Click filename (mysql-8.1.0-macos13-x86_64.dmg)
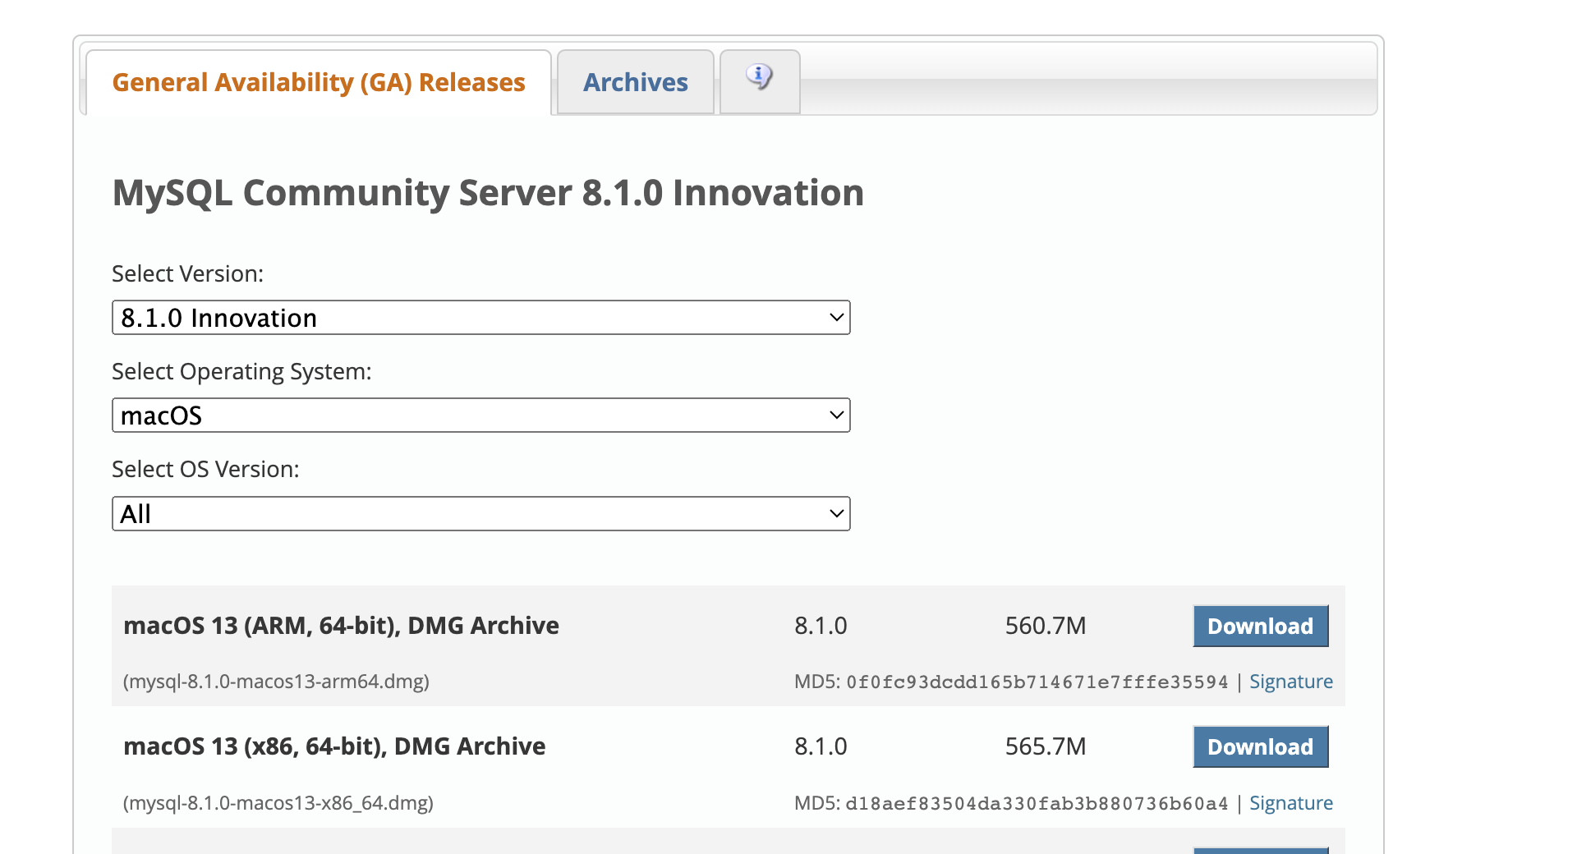Screen dimensions: 1577x854 pyautogui.click(x=278, y=803)
